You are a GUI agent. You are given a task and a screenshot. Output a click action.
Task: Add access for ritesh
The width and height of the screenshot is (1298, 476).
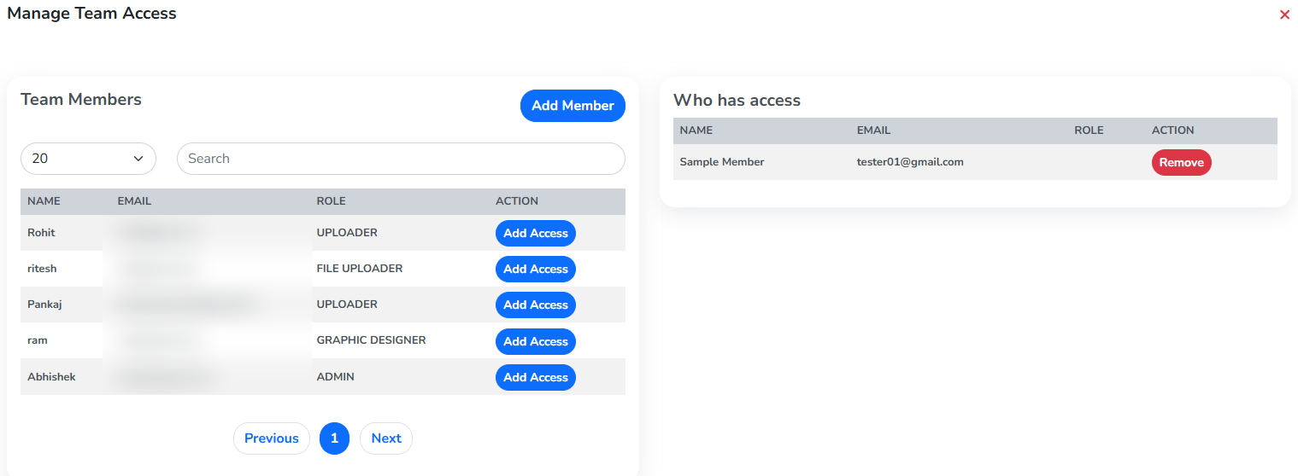tap(536, 269)
